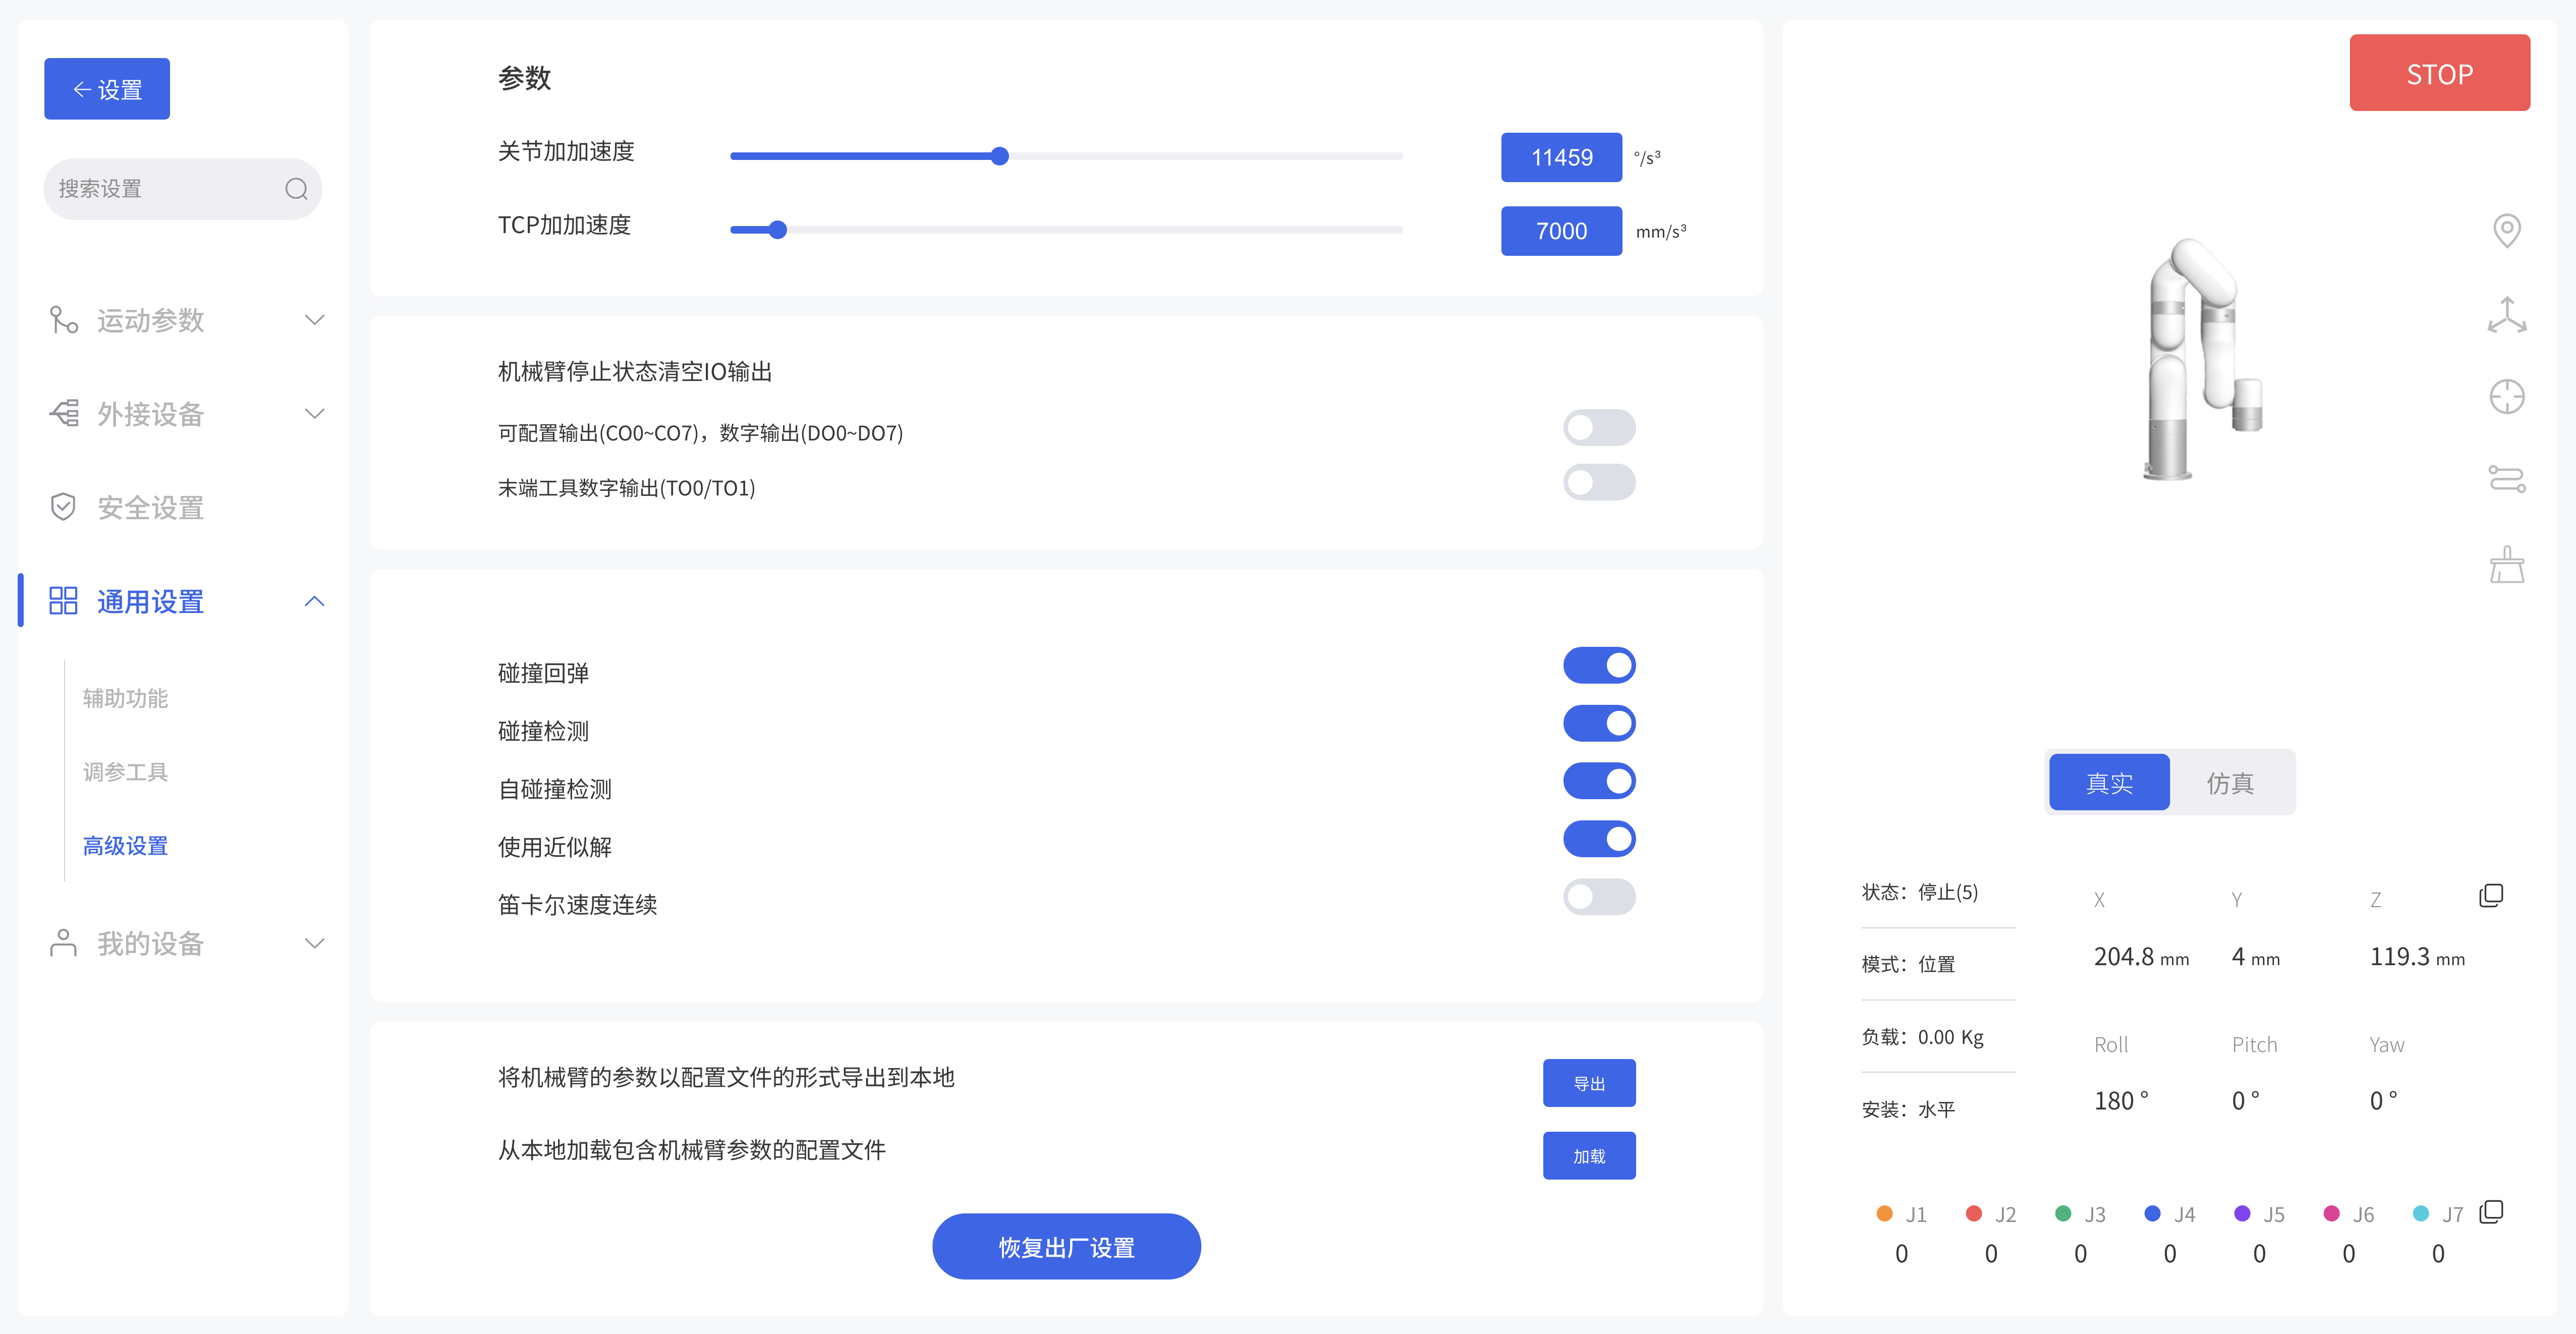2576x1334 pixels.
Task: Enable 可配置输出(CO0~CO7) IO clearing toggle
Action: tap(1599, 427)
